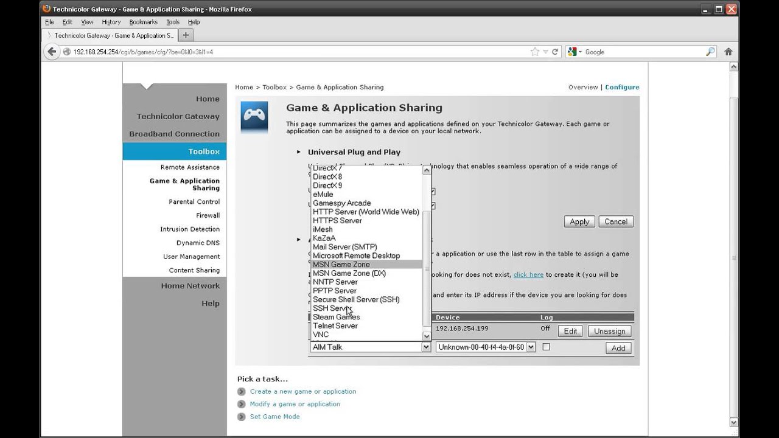Image resolution: width=779 pixels, height=438 pixels.
Task: Click the bookmark star icon in address bar
Action: (x=535, y=52)
